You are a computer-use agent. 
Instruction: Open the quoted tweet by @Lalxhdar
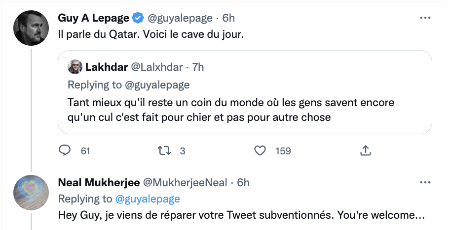(x=245, y=92)
